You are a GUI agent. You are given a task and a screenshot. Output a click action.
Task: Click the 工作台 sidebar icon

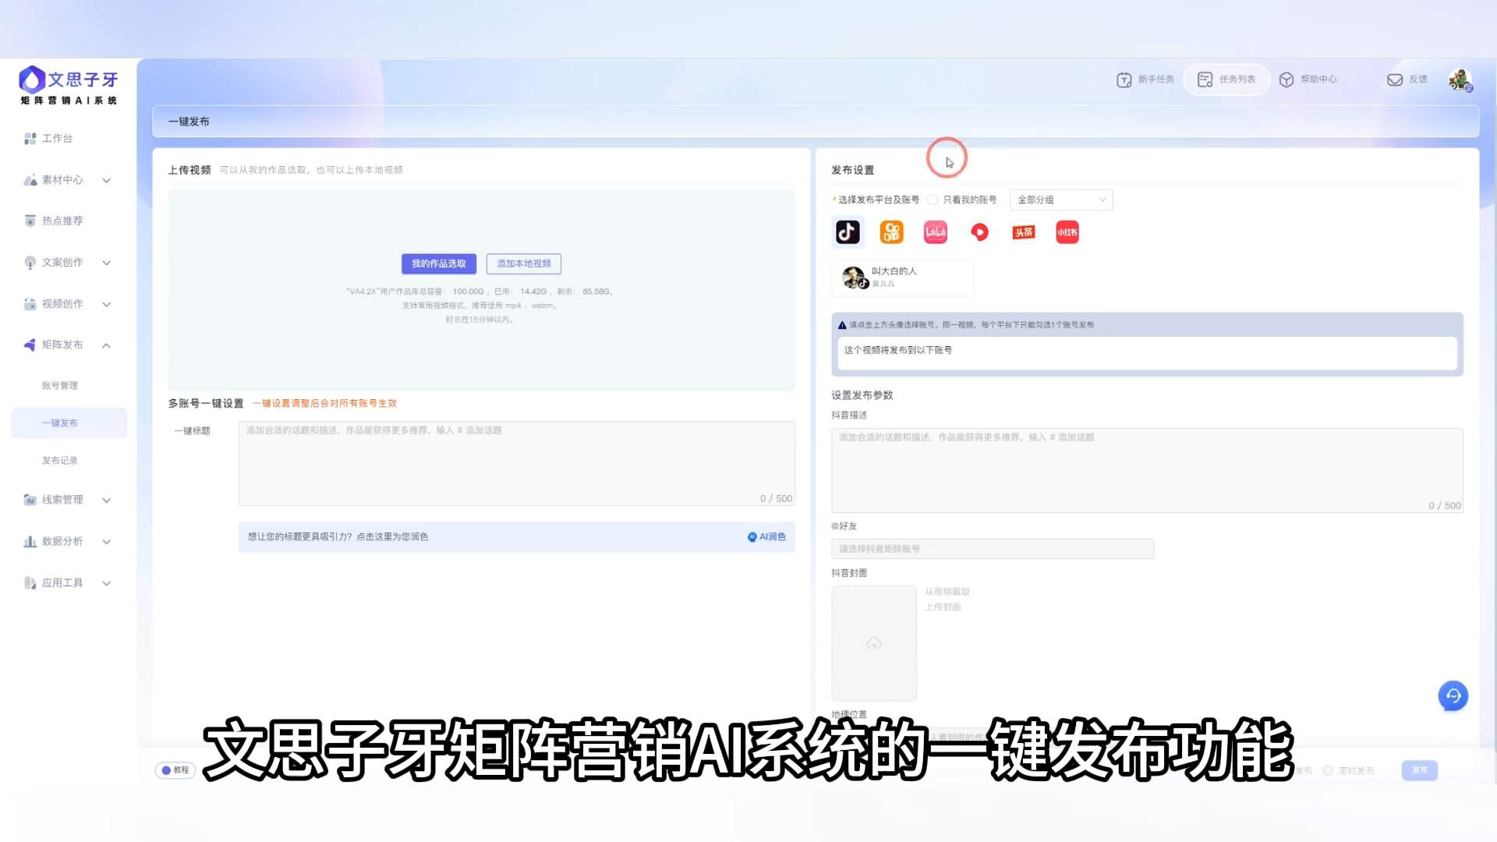(30, 139)
